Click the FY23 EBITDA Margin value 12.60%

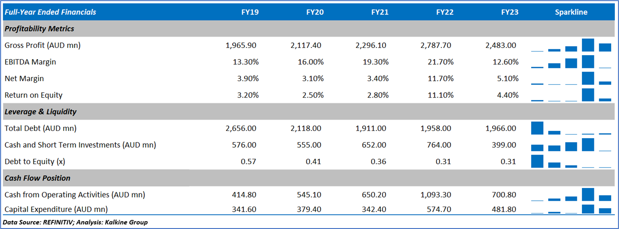tap(505, 62)
